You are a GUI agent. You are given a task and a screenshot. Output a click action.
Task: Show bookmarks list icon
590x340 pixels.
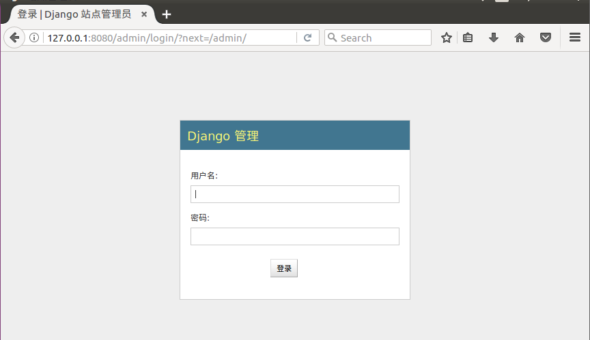coord(468,37)
